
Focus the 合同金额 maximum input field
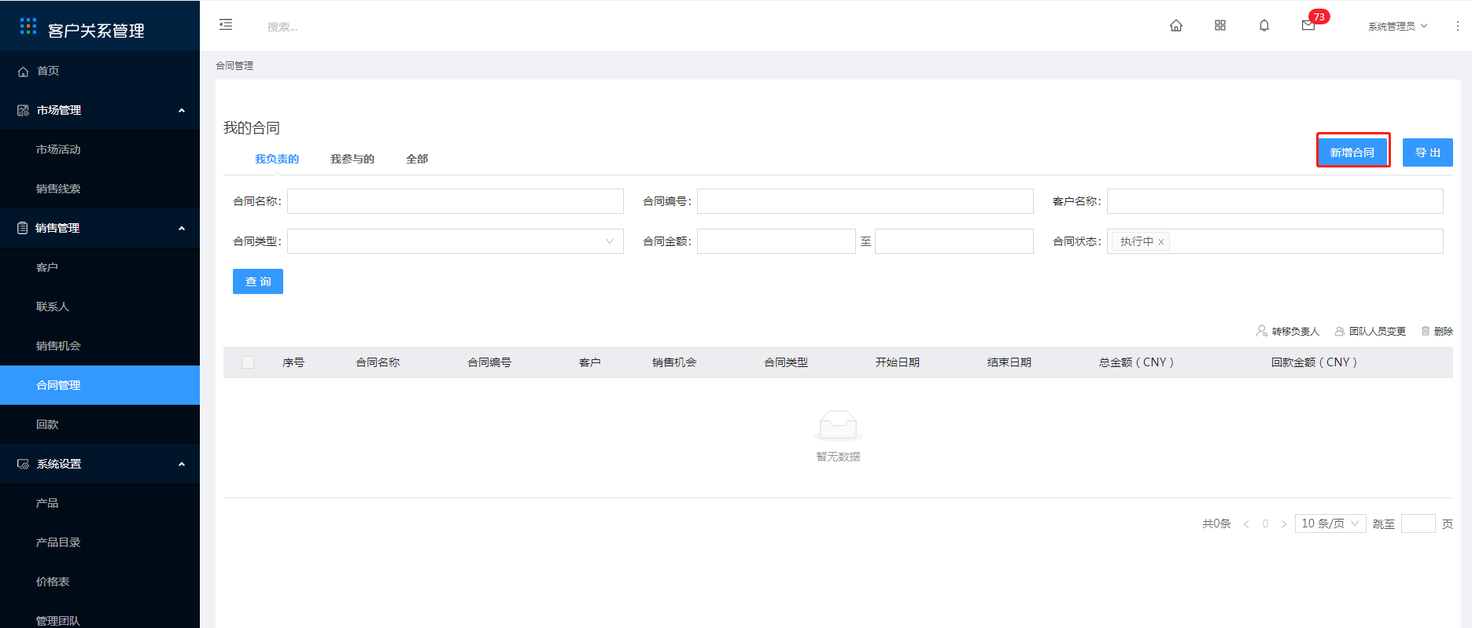click(954, 241)
